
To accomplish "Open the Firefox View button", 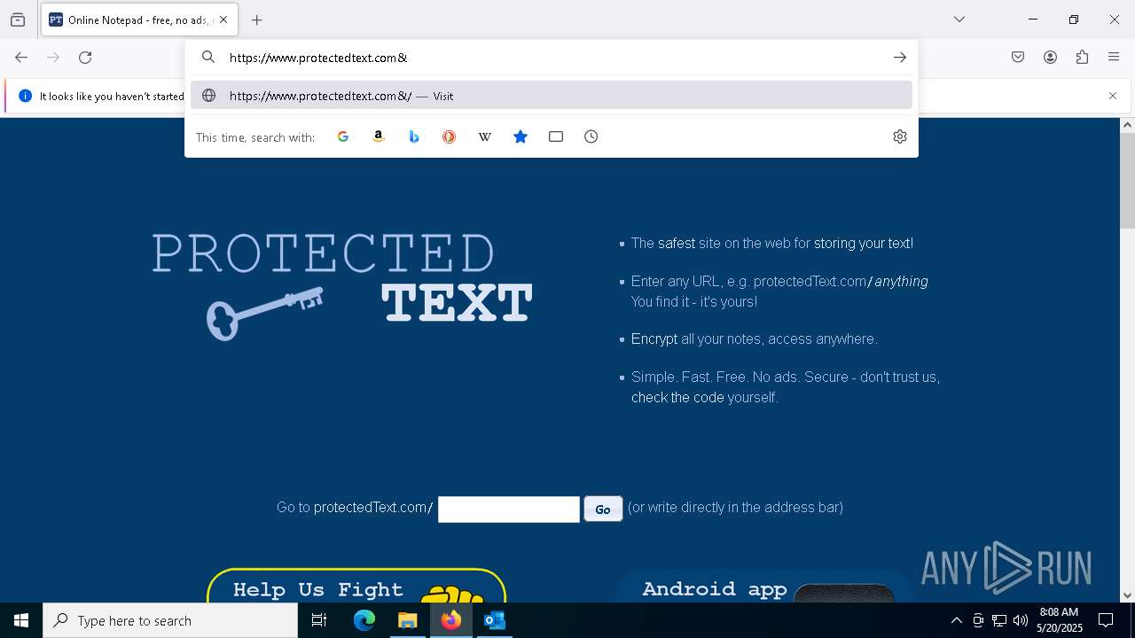I will (x=18, y=19).
